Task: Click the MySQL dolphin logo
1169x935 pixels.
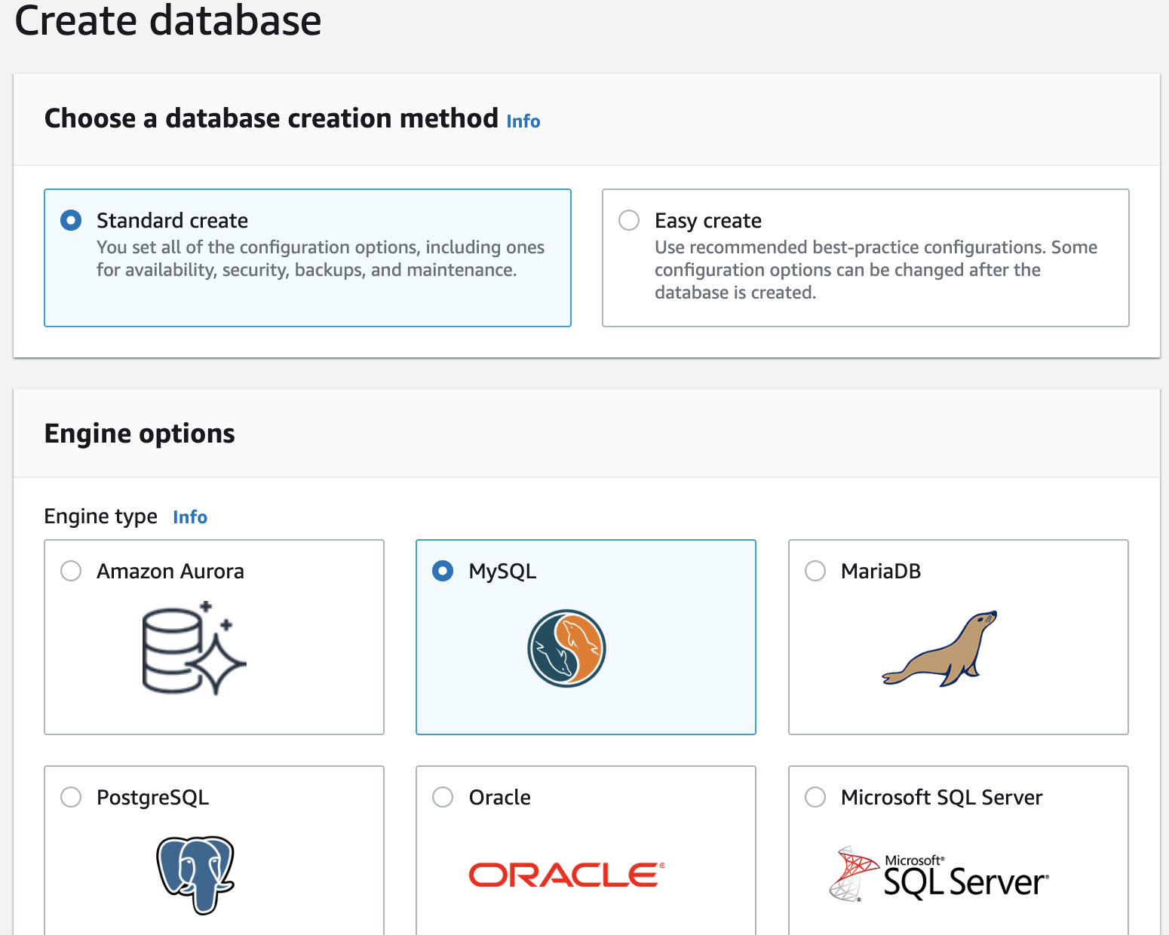Action: [566, 648]
